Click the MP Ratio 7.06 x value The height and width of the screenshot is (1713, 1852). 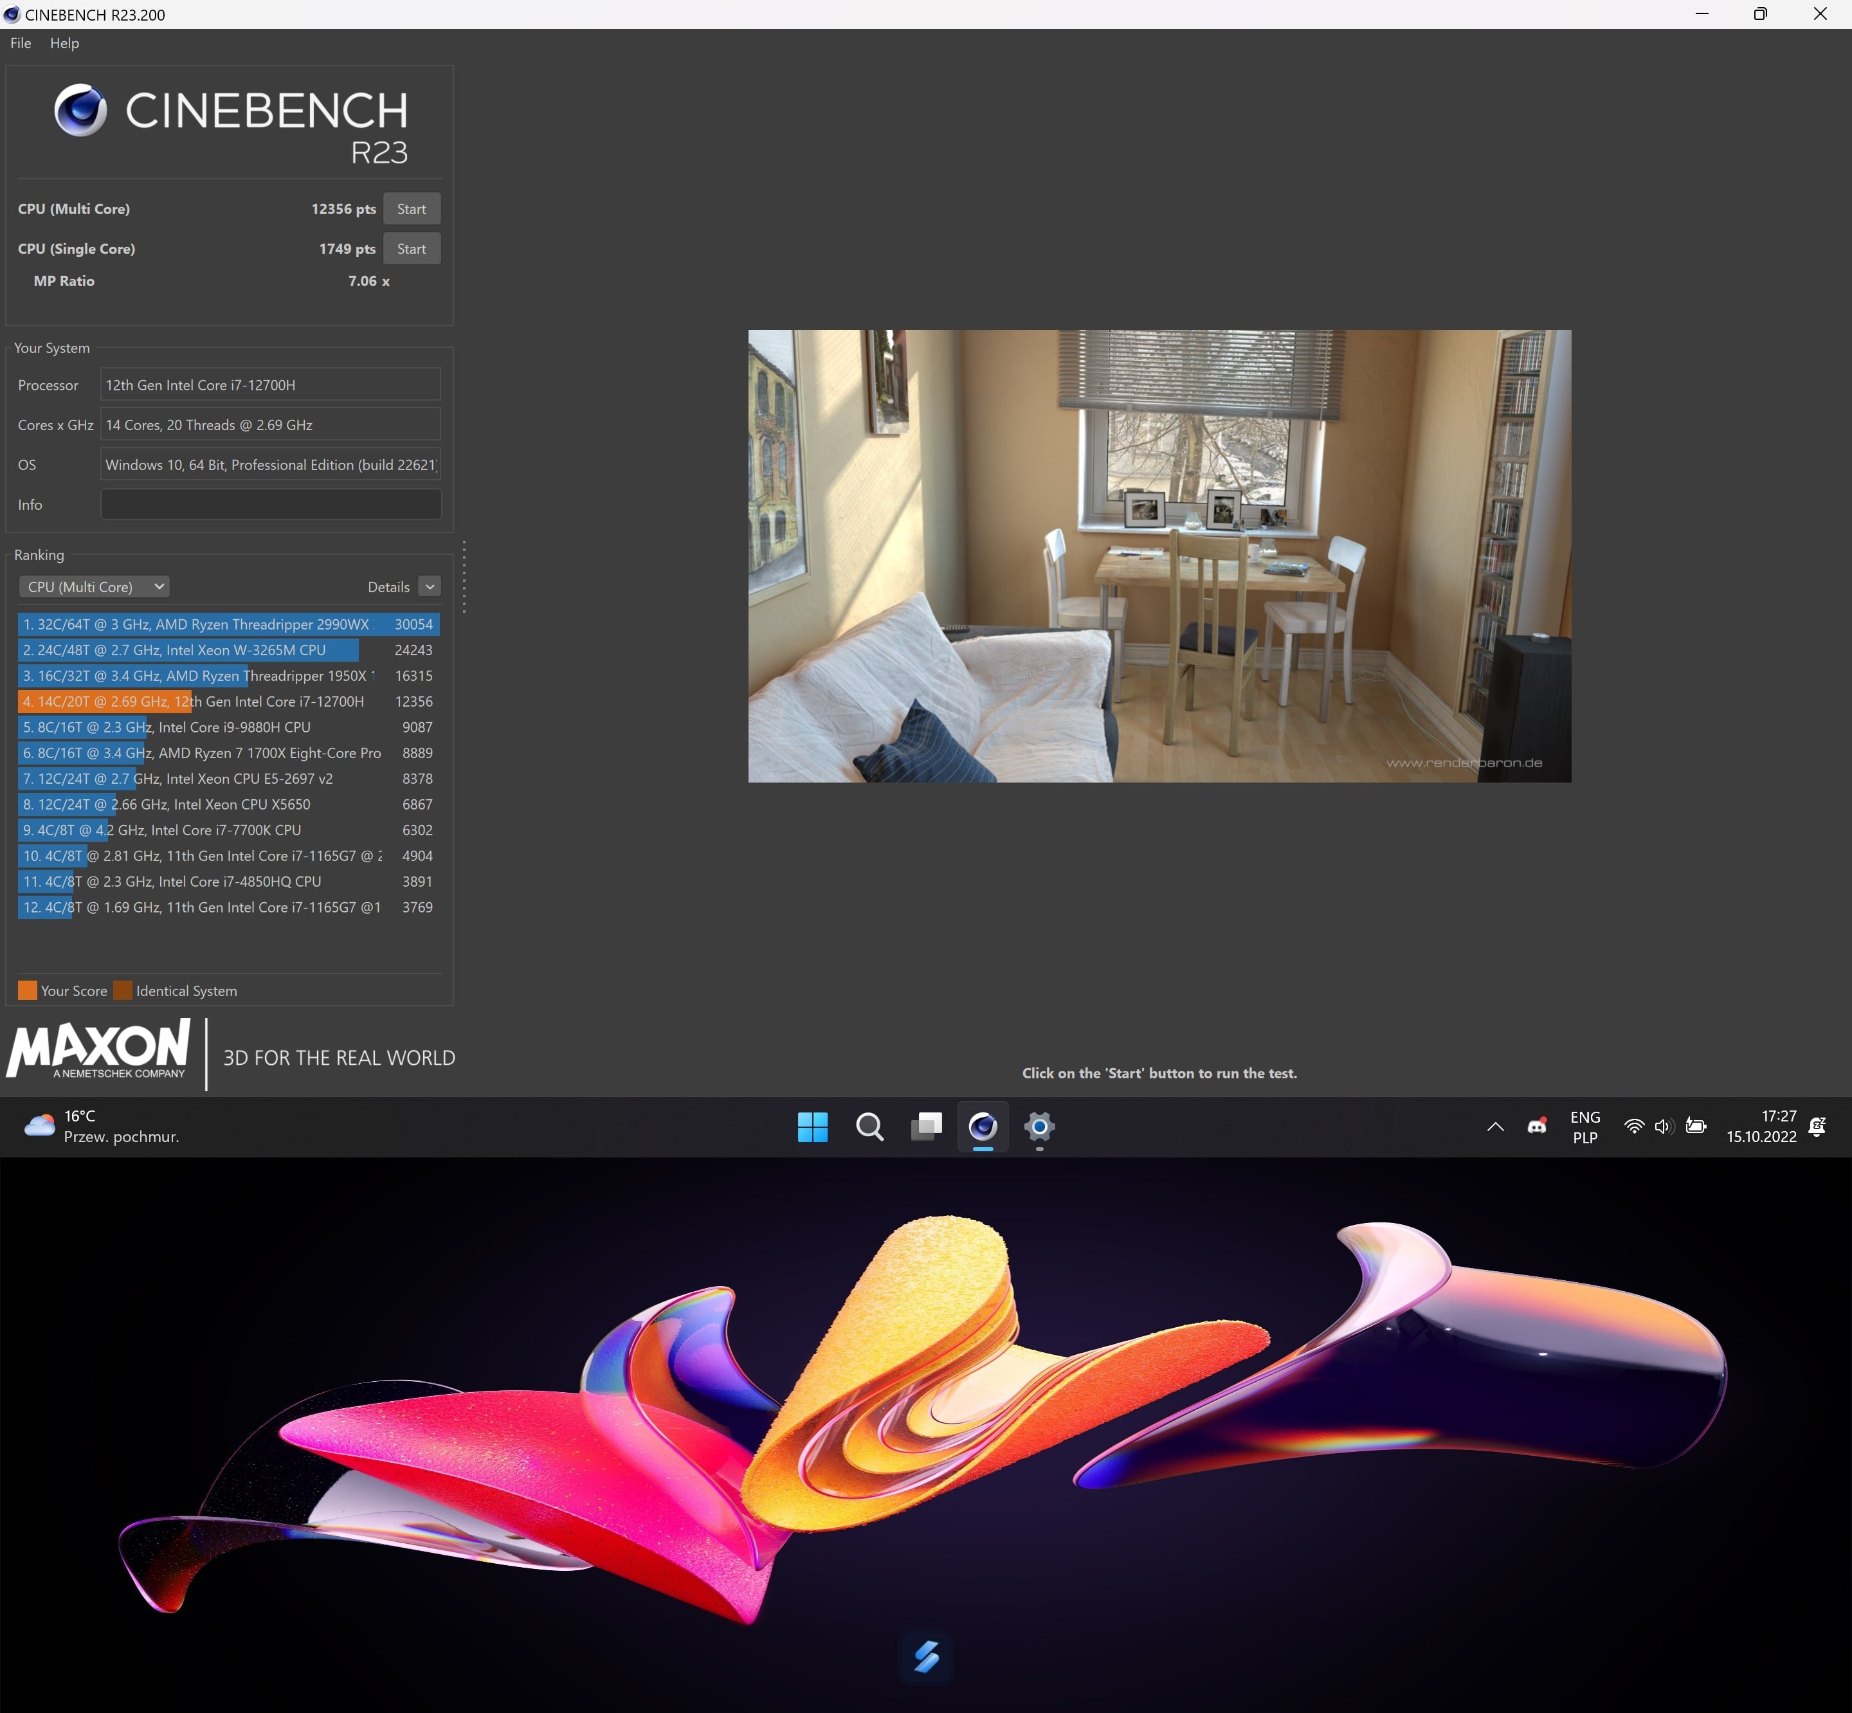(x=369, y=281)
